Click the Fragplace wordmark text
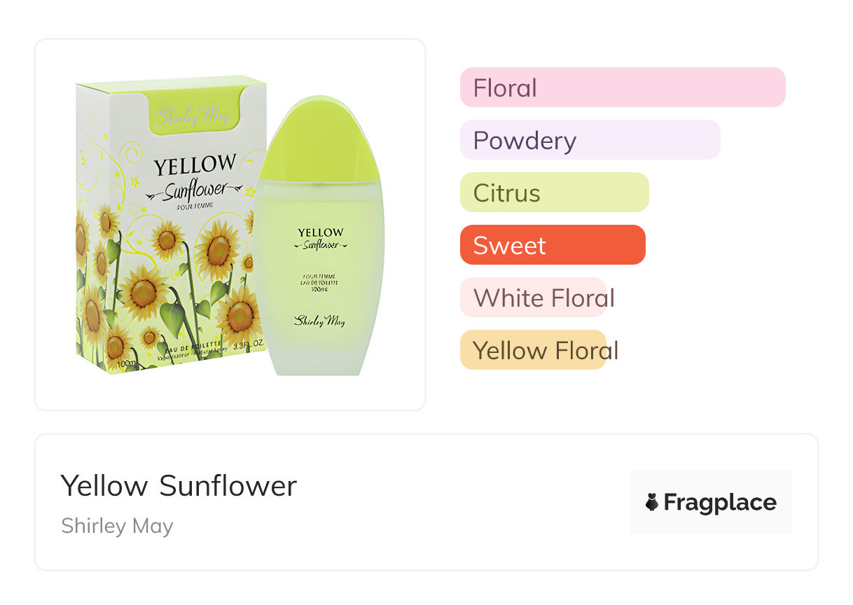This screenshot has height=605, width=853. [x=720, y=503]
